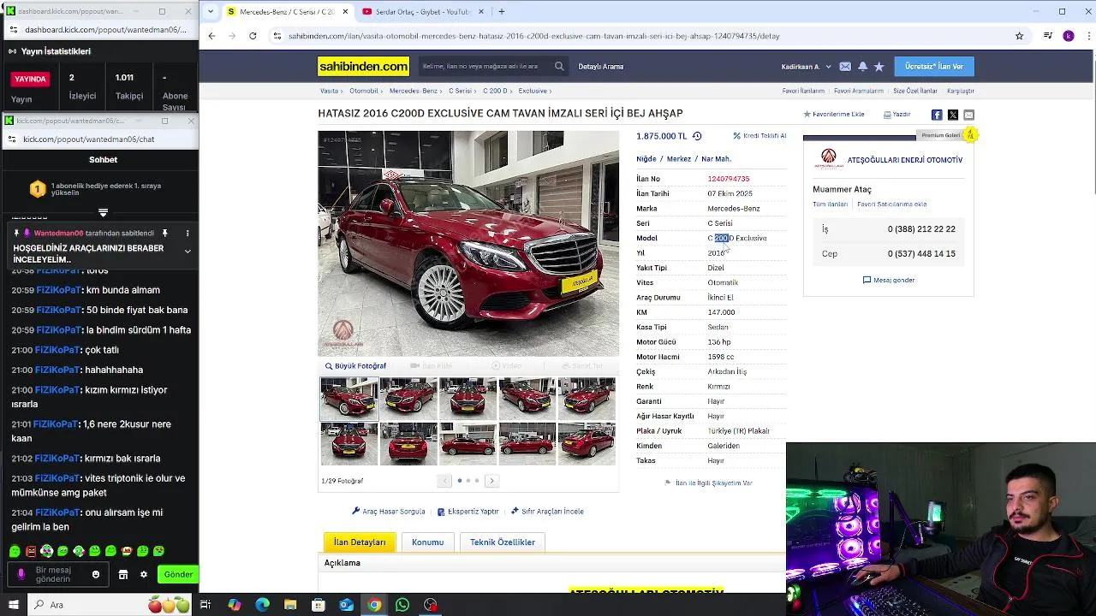
Task: Click Ekspertiz Yaptır link
Action: point(468,512)
